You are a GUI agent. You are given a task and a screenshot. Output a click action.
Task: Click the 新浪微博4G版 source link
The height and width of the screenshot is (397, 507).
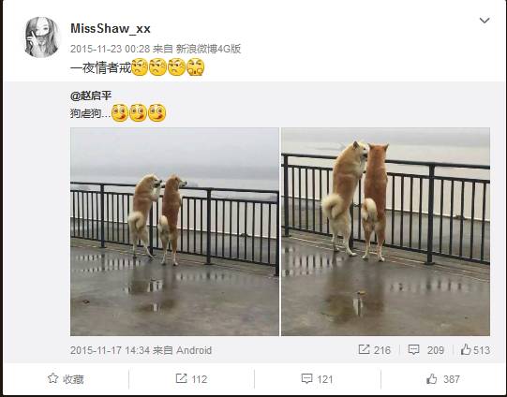point(208,49)
